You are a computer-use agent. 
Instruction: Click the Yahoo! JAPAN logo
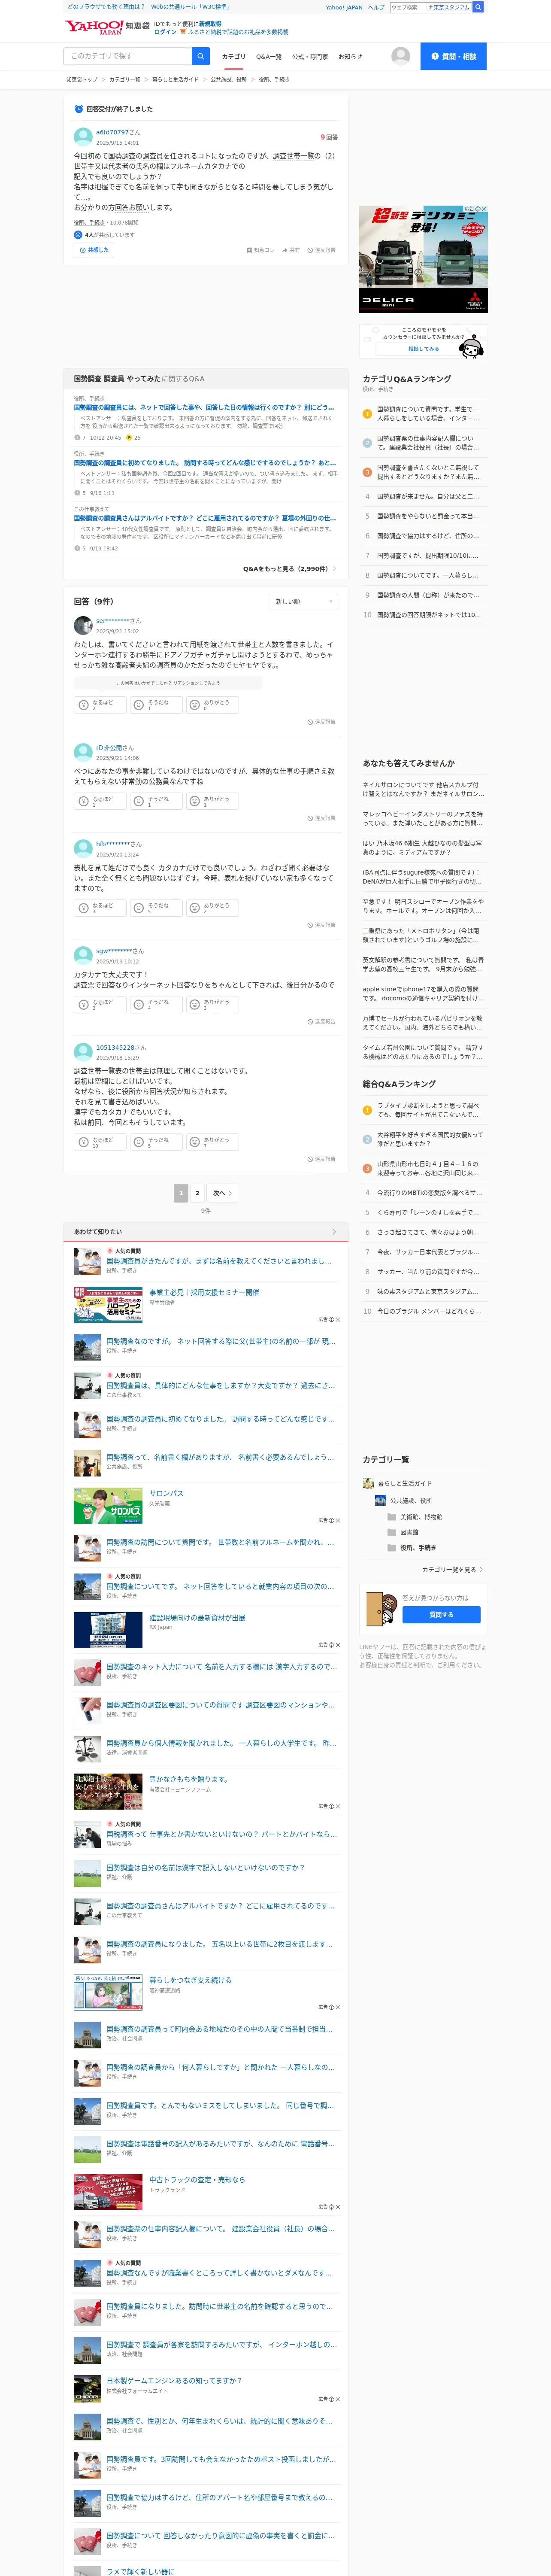[x=94, y=27]
